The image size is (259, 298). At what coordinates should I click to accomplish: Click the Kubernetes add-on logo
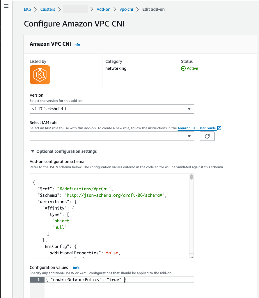(40, 75)
